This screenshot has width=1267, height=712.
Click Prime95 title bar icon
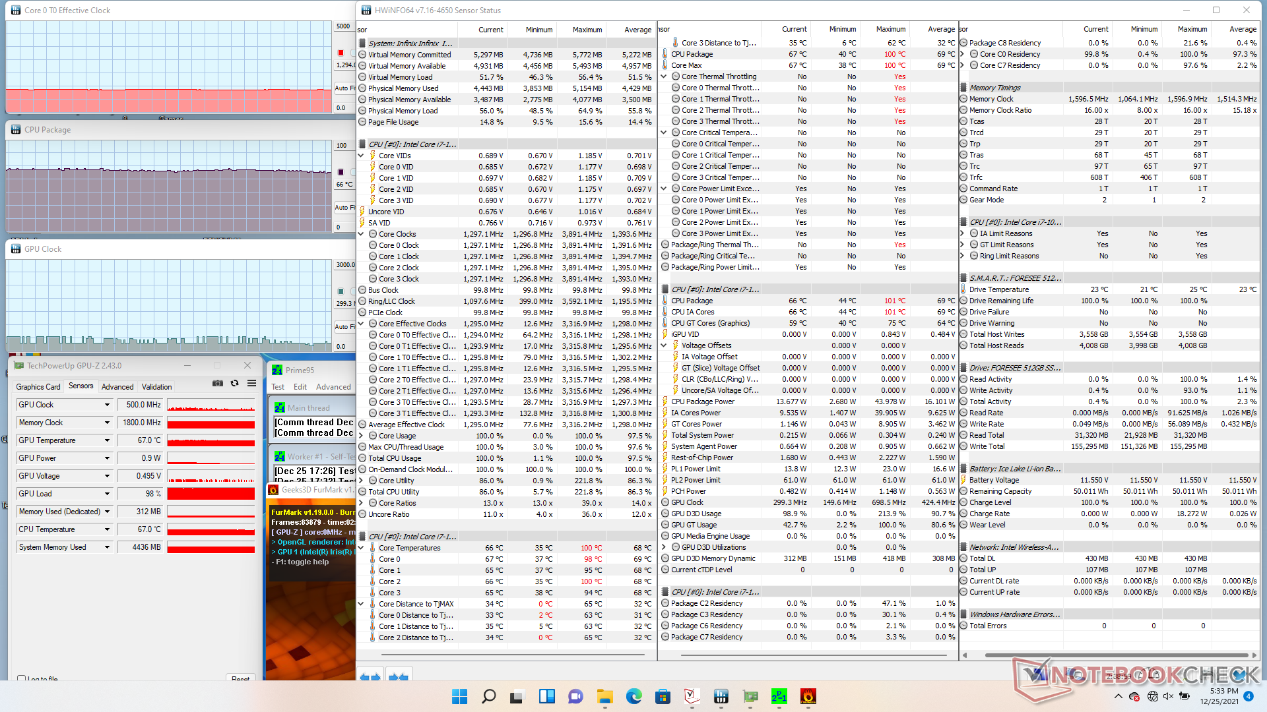277,370
